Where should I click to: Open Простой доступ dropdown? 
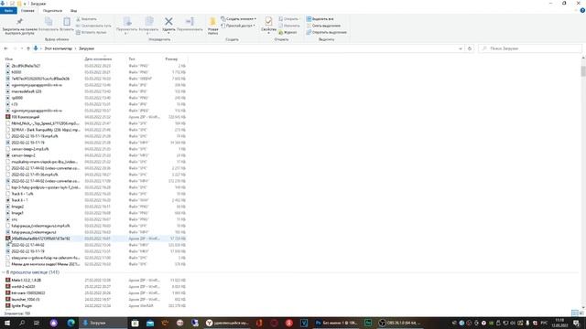238,26
